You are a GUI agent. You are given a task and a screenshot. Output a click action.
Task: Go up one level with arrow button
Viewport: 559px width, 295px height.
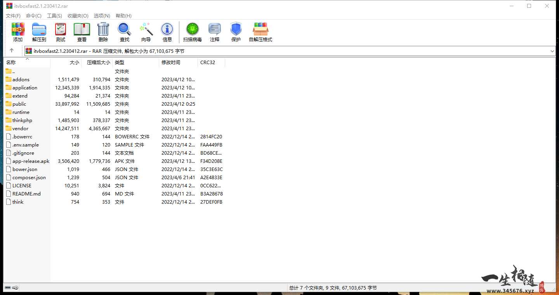pyautogui.click(x=12, y=51)
